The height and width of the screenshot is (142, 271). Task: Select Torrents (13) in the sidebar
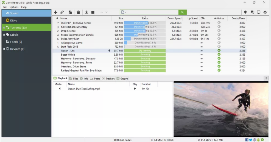click(x=26, y=28)
